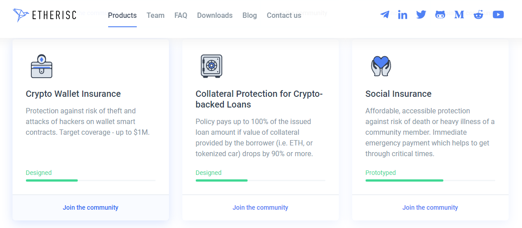The image size is (522, 228).
Task: Click the crypto wallet illustration icon
Action: [x=42, y=66]
